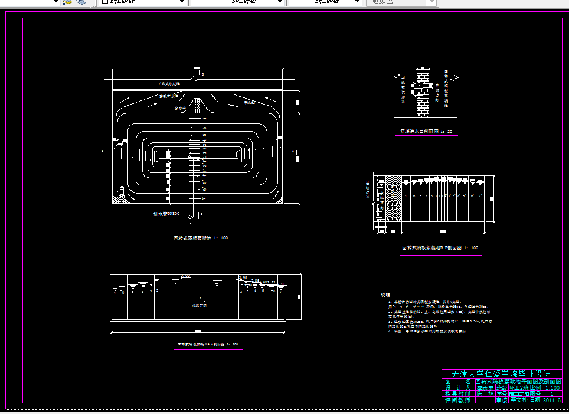
Task: Select the plan title 回转式隔板絮凝池 1:100
Action: tap(201, 238)
